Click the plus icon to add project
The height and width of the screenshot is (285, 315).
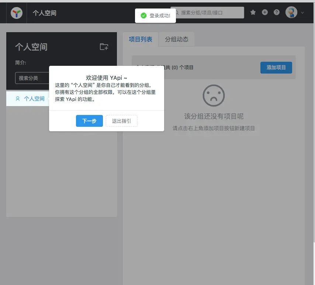(x=265, y=12)
